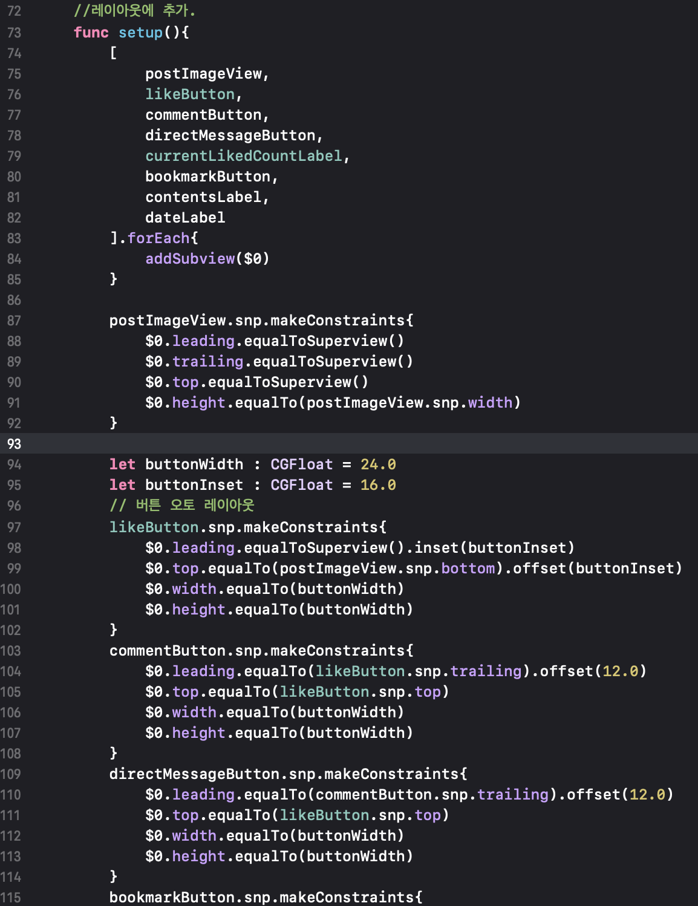Click the 'func' keyword on line 73

[91, 33]
